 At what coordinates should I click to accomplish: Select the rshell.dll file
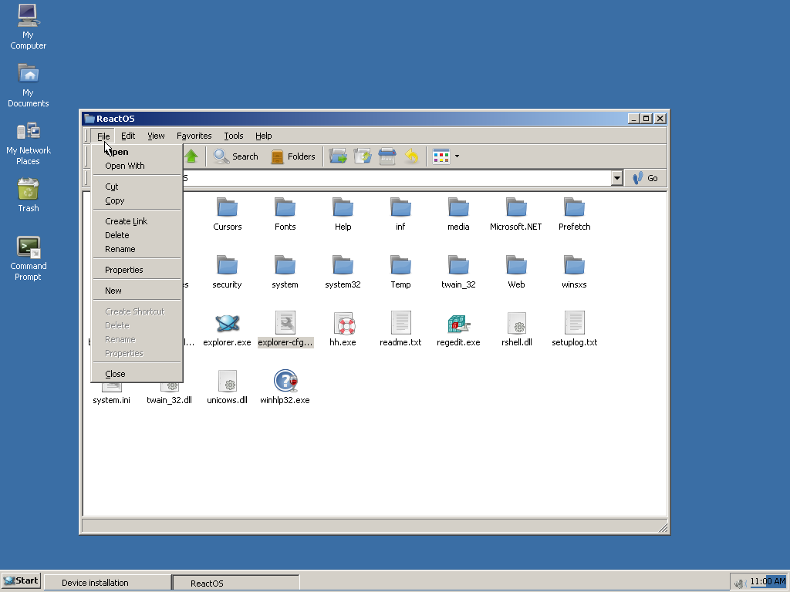516,330
